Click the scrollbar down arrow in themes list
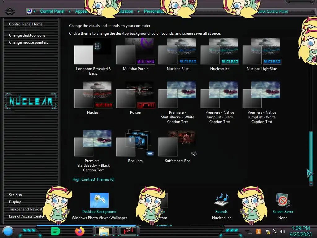This screenshot has height=238, width=317. click(x=311, y=184)
